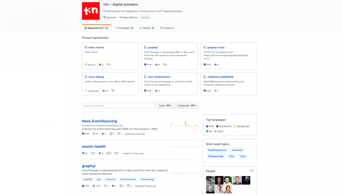This screenshot has width=343, height=195.
Task: Open pinned repository graphql
Action: point(153,47)
